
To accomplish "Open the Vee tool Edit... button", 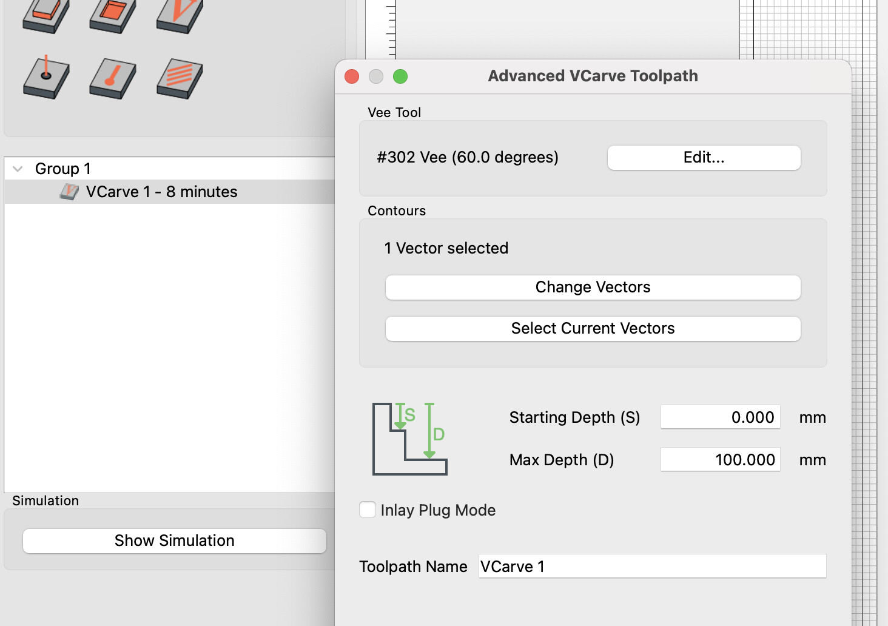I will point(704,158).
